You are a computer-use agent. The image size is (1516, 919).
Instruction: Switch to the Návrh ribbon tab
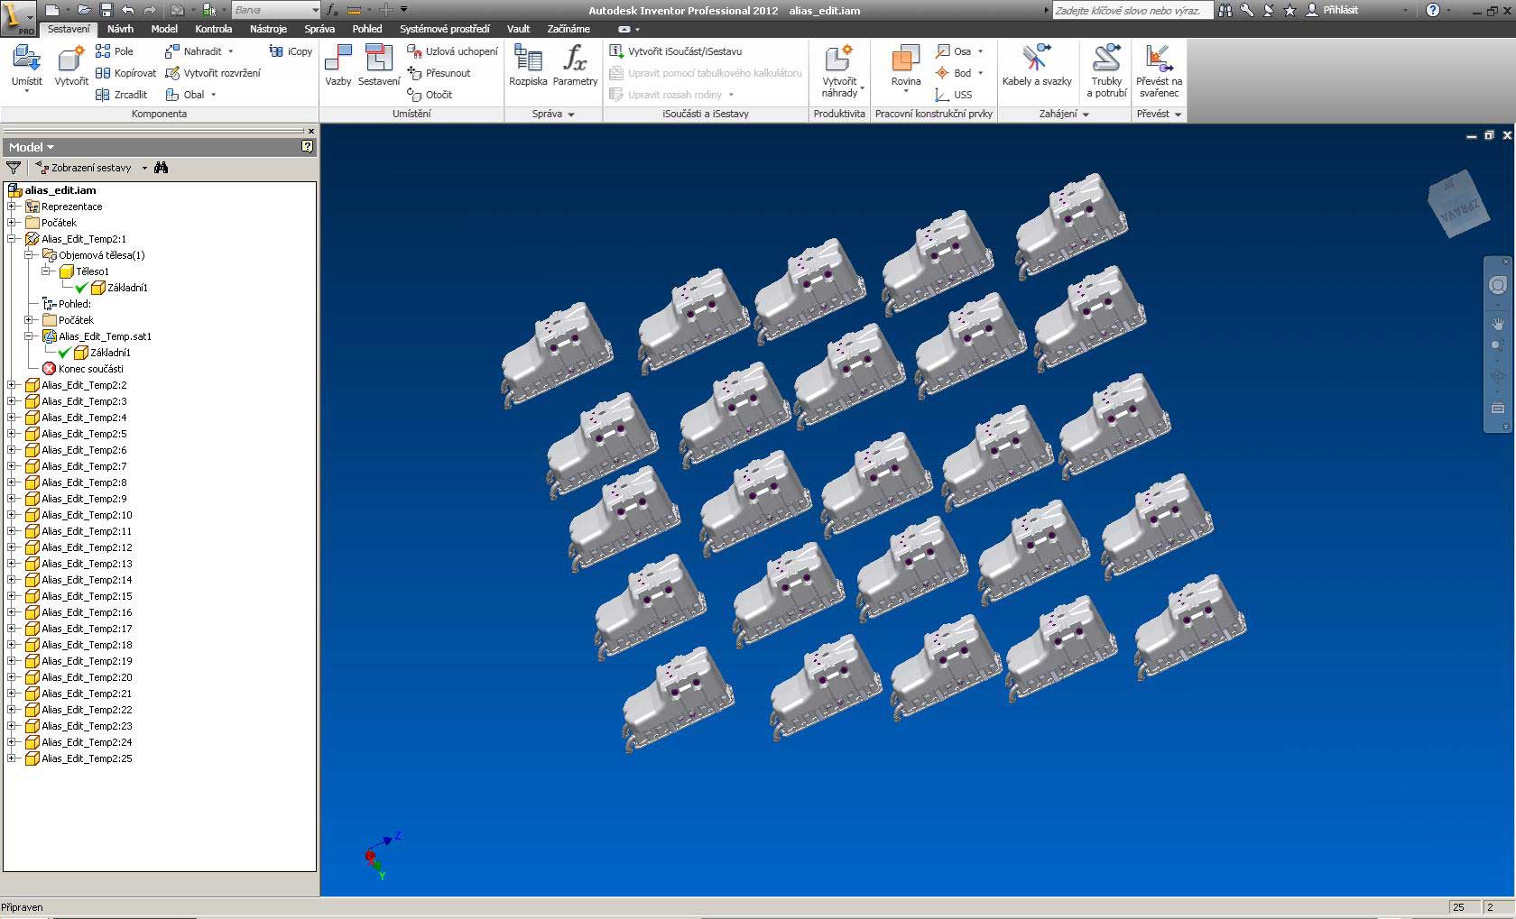[x=120, y=29]
